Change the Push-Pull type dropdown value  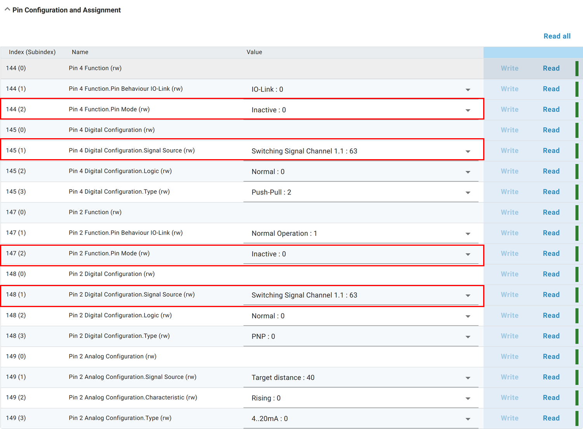coord(468,193)
